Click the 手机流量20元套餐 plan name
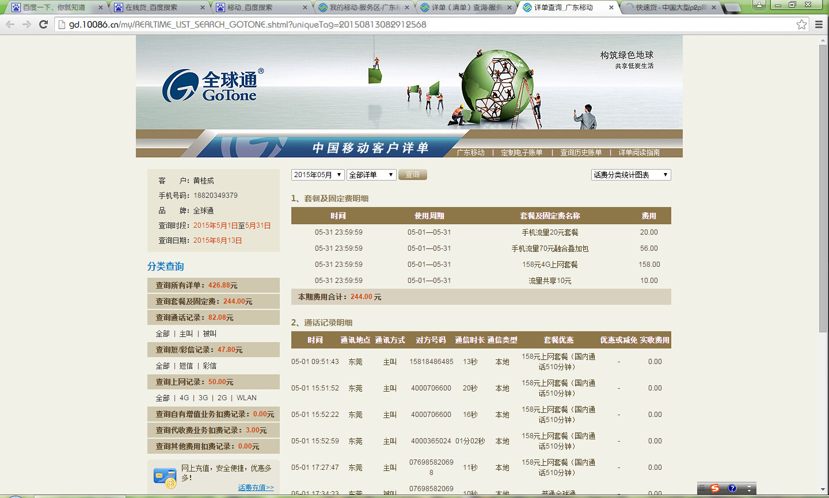Screen dimensions: 829x498 pos(550,232)
